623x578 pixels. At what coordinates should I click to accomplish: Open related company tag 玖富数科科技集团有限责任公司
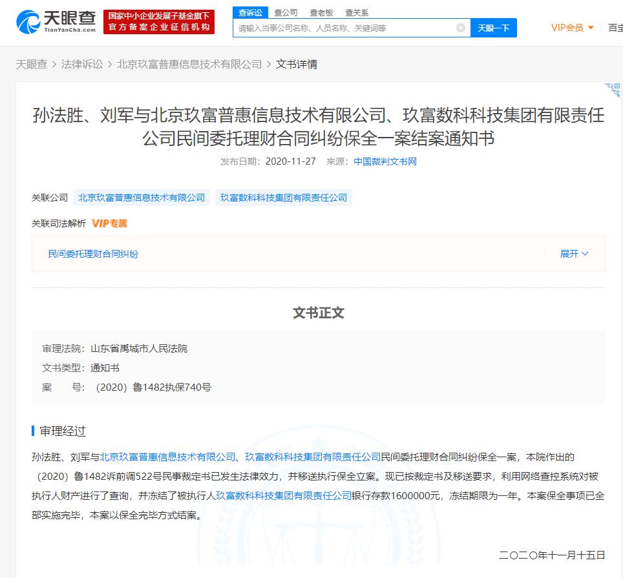tap(284, 198)
